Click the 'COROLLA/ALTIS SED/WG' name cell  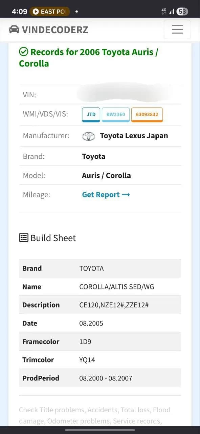click(116, 287)
